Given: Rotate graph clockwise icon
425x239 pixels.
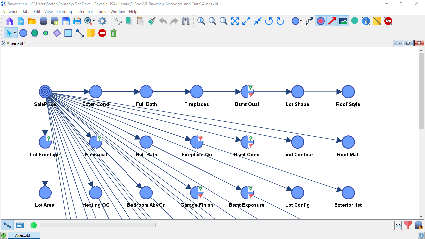Looking at the screenshot, I should 280,21.
